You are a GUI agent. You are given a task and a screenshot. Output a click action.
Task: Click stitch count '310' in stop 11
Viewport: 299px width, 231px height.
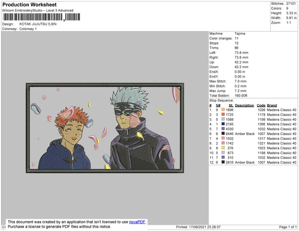(x=230, y=157)
